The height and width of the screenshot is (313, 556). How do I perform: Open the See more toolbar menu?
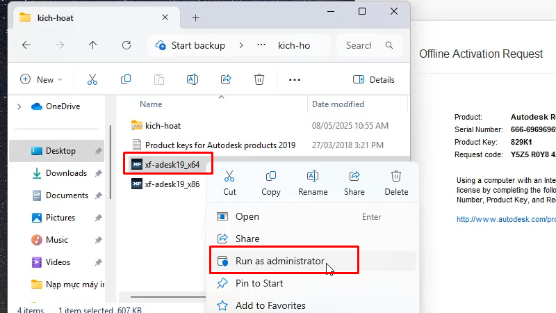pos(295,80)
